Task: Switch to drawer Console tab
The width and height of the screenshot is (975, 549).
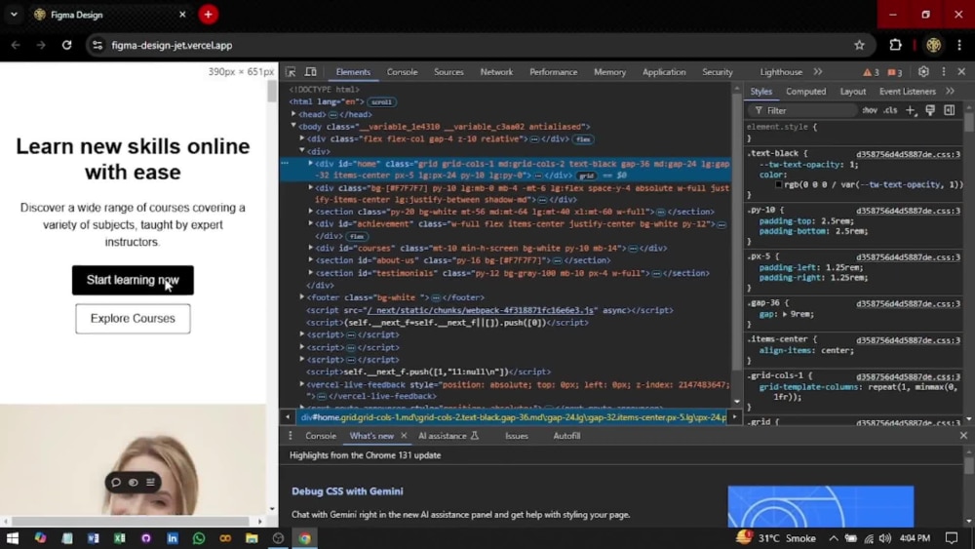Action: (x=320, y=436)
